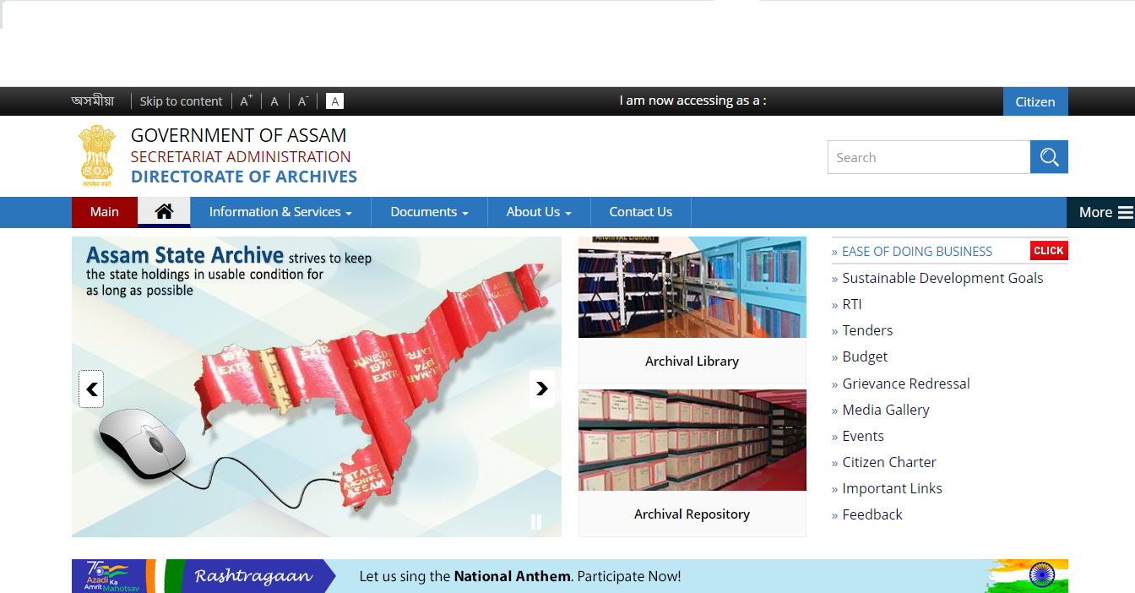Click the search magnifier button
The width and height of the screenshot is (1135, 593).
1049,157
